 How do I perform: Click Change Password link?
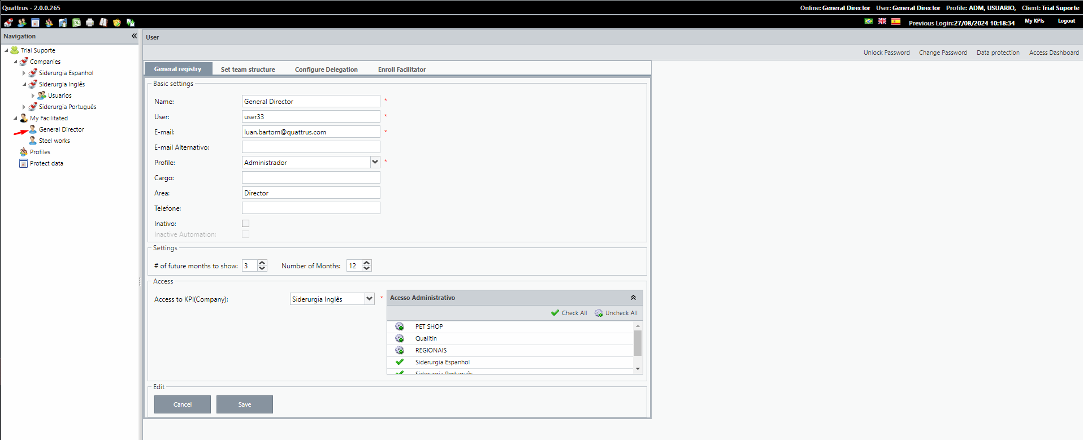(x=943, y=53)
